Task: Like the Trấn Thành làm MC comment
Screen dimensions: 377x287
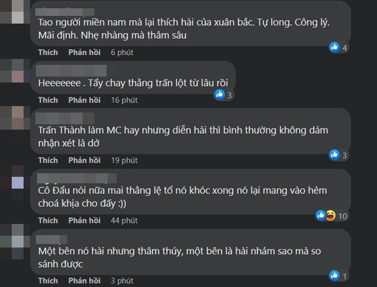Action: pos(48,160)
